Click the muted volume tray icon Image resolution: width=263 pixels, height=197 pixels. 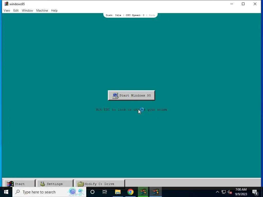(x=230, y=192)
